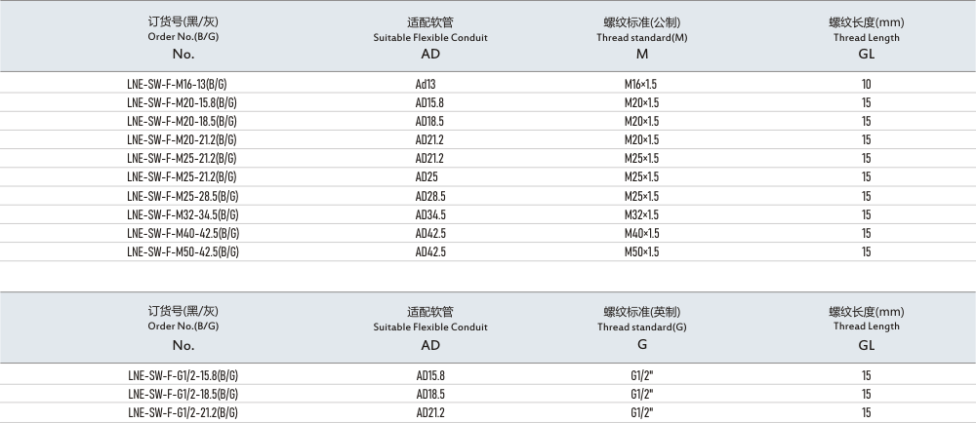
Task: Click the M40×1.5 thread cell
Action: 641,233
